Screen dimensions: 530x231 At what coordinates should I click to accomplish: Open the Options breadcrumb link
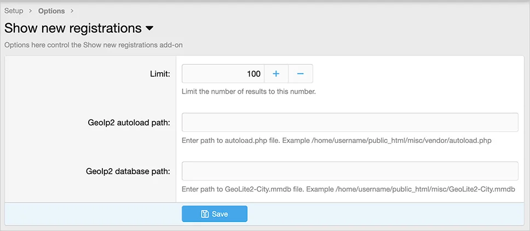[51, 11]
